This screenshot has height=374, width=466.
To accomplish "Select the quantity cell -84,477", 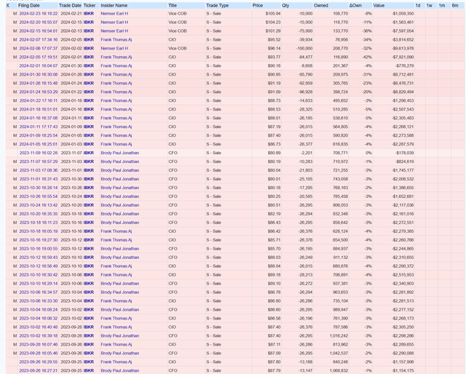I will [305, 57].
